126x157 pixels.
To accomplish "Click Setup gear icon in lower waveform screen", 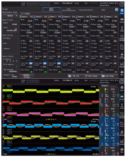I will coord(122,89).
